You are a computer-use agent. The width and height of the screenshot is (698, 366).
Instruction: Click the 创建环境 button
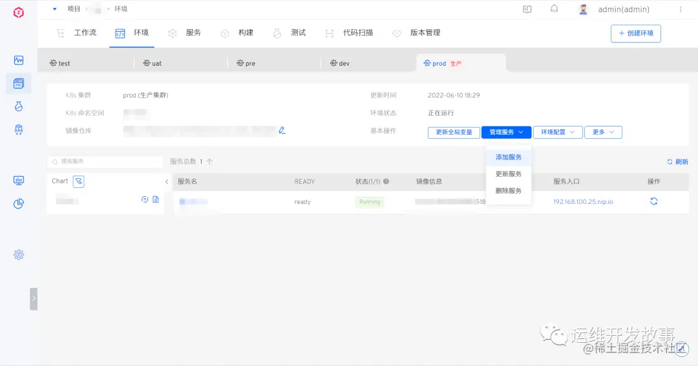636,34
